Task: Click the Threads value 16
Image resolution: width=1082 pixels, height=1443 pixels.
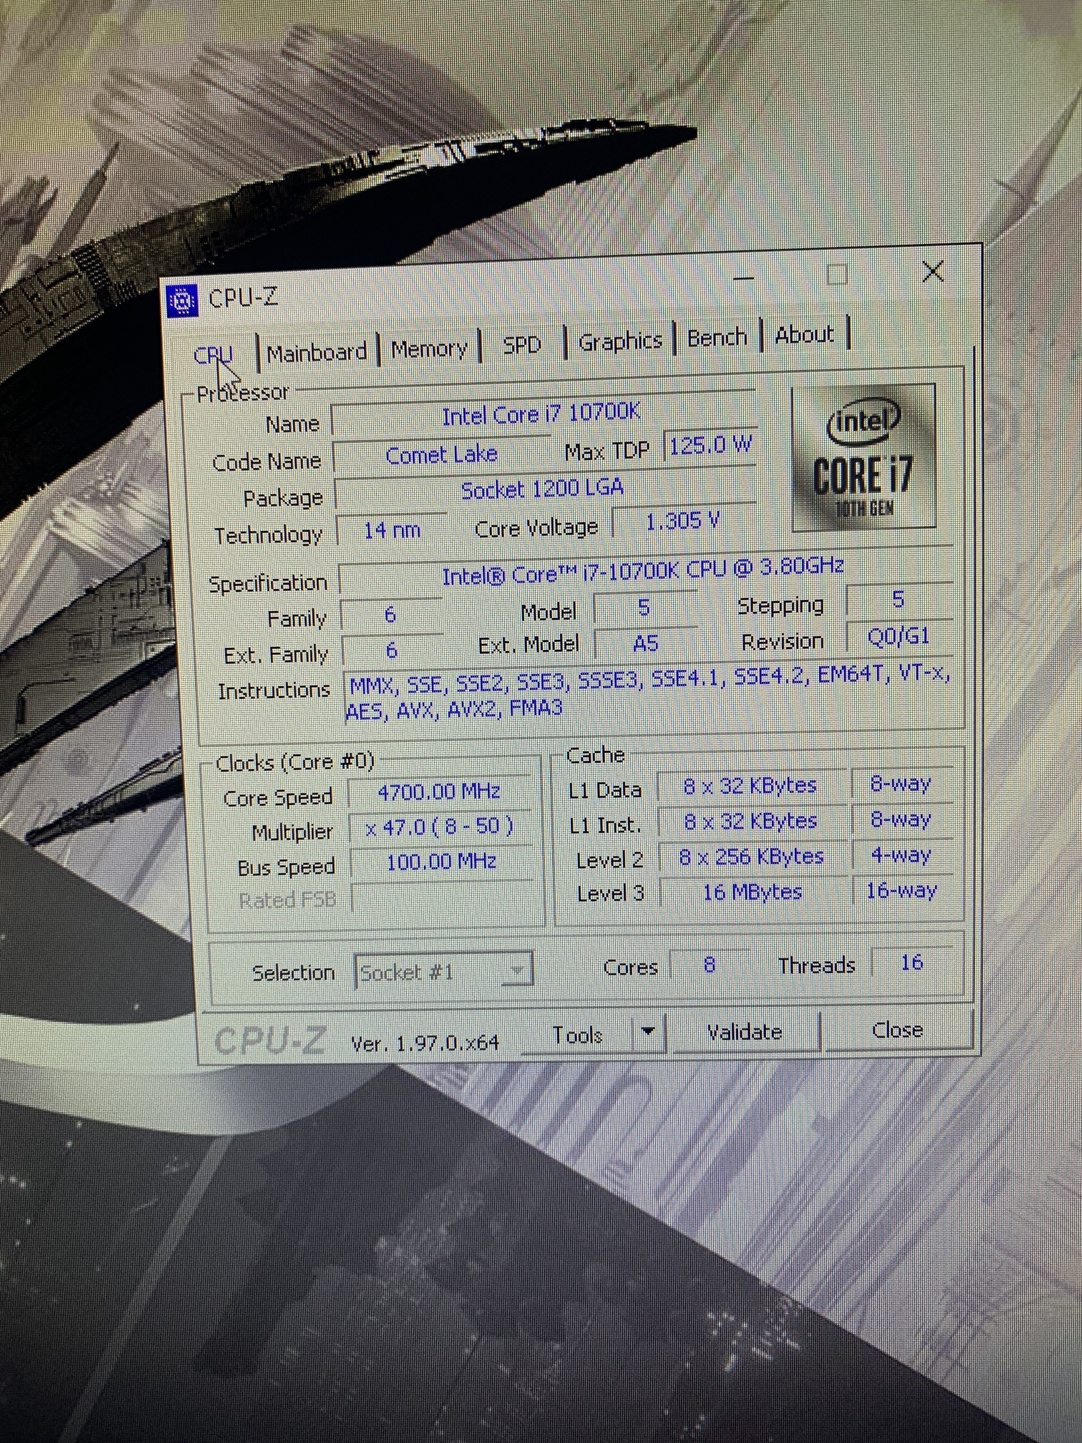Action: [912, 962]
